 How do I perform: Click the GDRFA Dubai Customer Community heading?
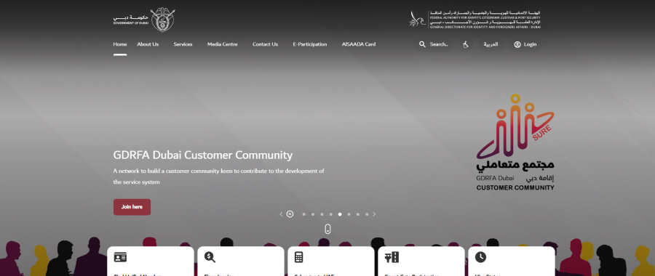pyautogui.click(x=203, y=155)
